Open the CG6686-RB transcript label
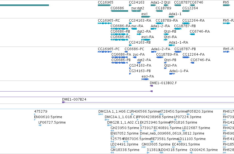Screen dimensions: 234x154 click(x=120, y=32)
